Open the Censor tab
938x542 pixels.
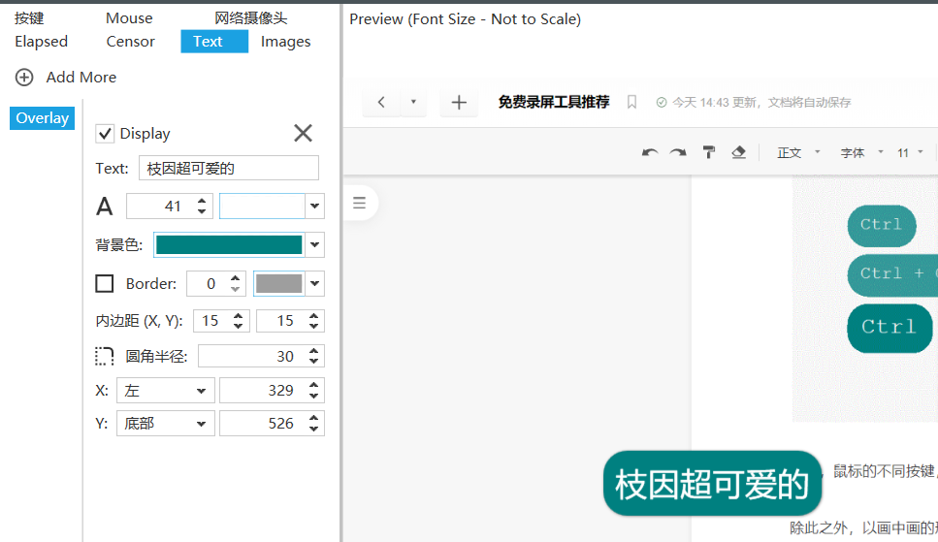(x=130, y=42)
